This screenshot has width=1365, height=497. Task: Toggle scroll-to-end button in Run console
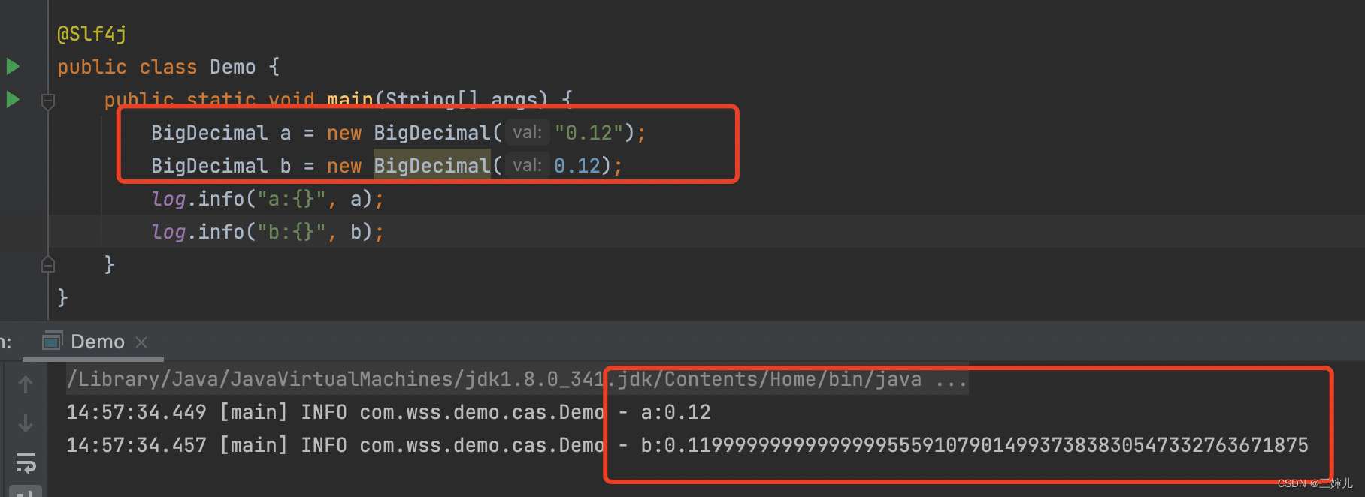(x=26, y=492)
